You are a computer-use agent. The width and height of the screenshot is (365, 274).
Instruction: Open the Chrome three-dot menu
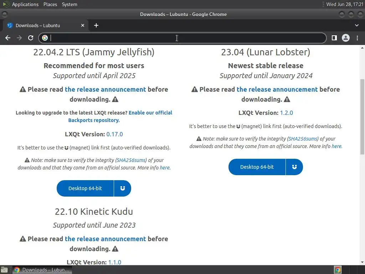357,38
